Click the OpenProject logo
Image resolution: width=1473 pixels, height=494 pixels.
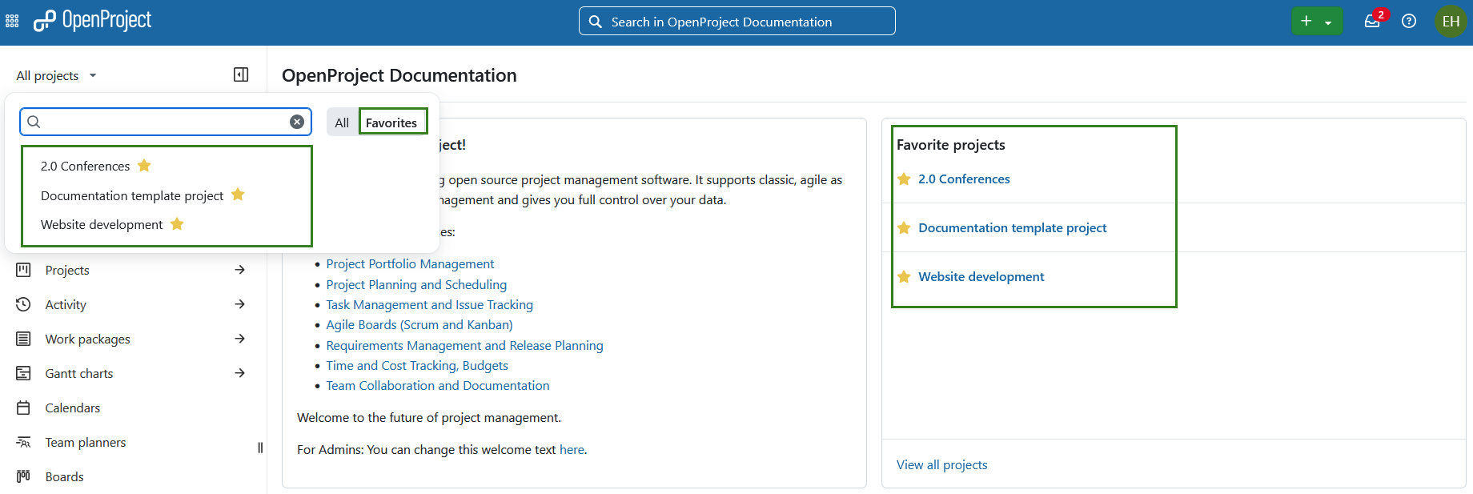coord(92,21)
